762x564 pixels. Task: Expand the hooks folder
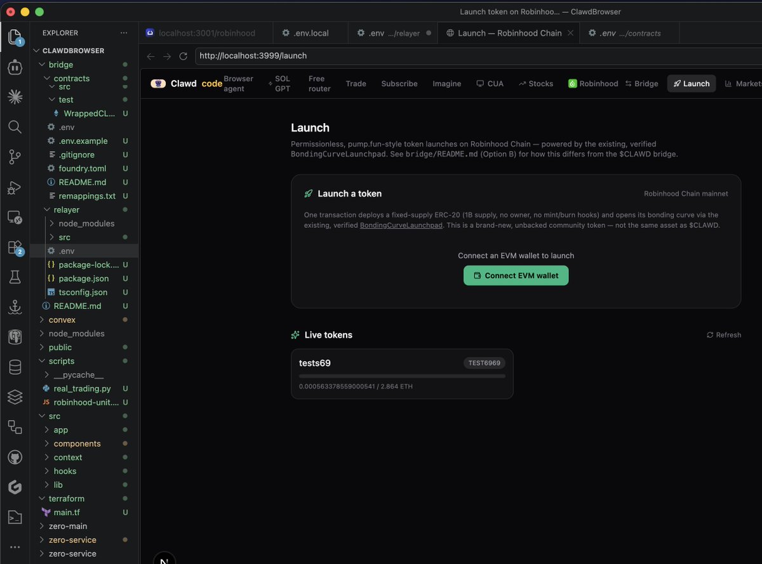[x=65, y=471]
